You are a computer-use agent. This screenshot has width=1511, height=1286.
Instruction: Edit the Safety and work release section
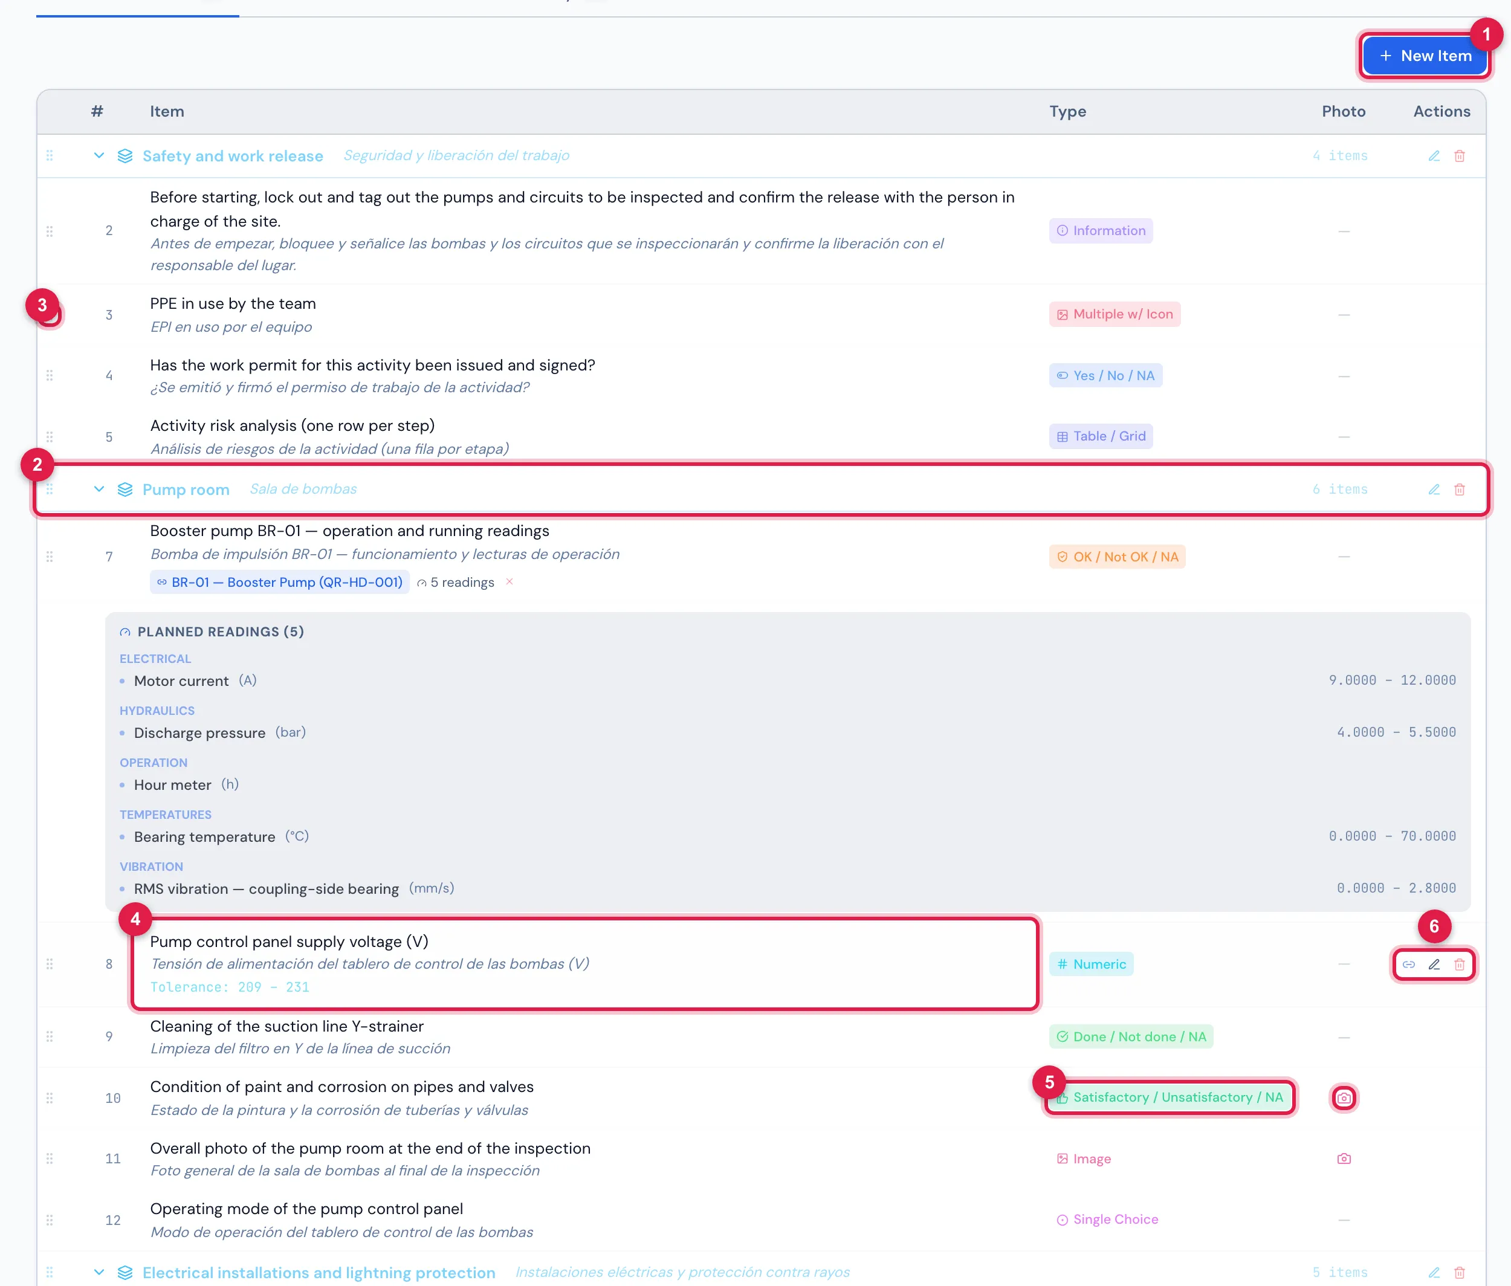point(1434,156)
